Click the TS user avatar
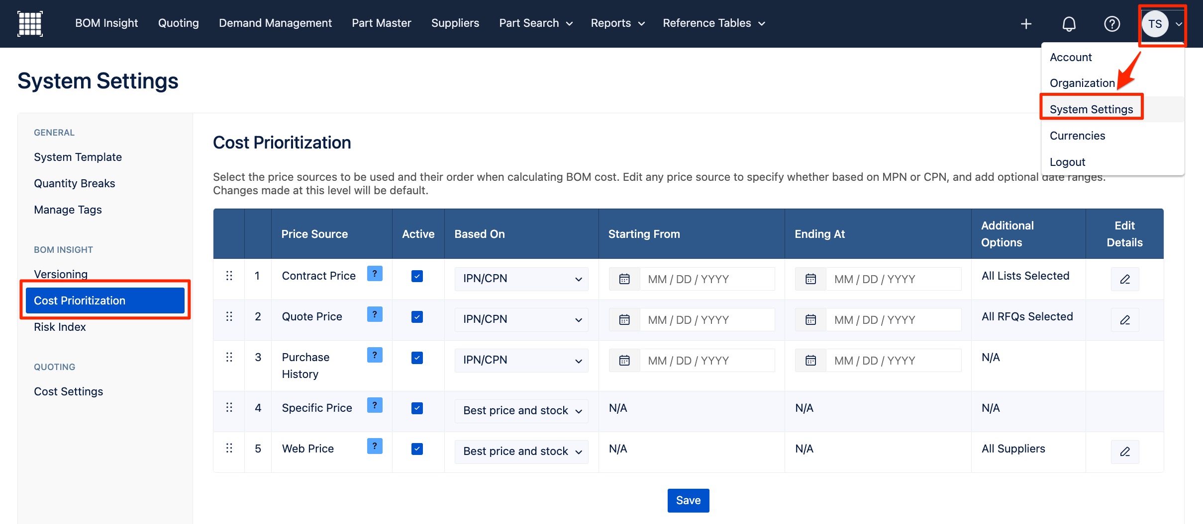Image resolution: width=1203 pixels, height=524 pixels. (1155, 24)
